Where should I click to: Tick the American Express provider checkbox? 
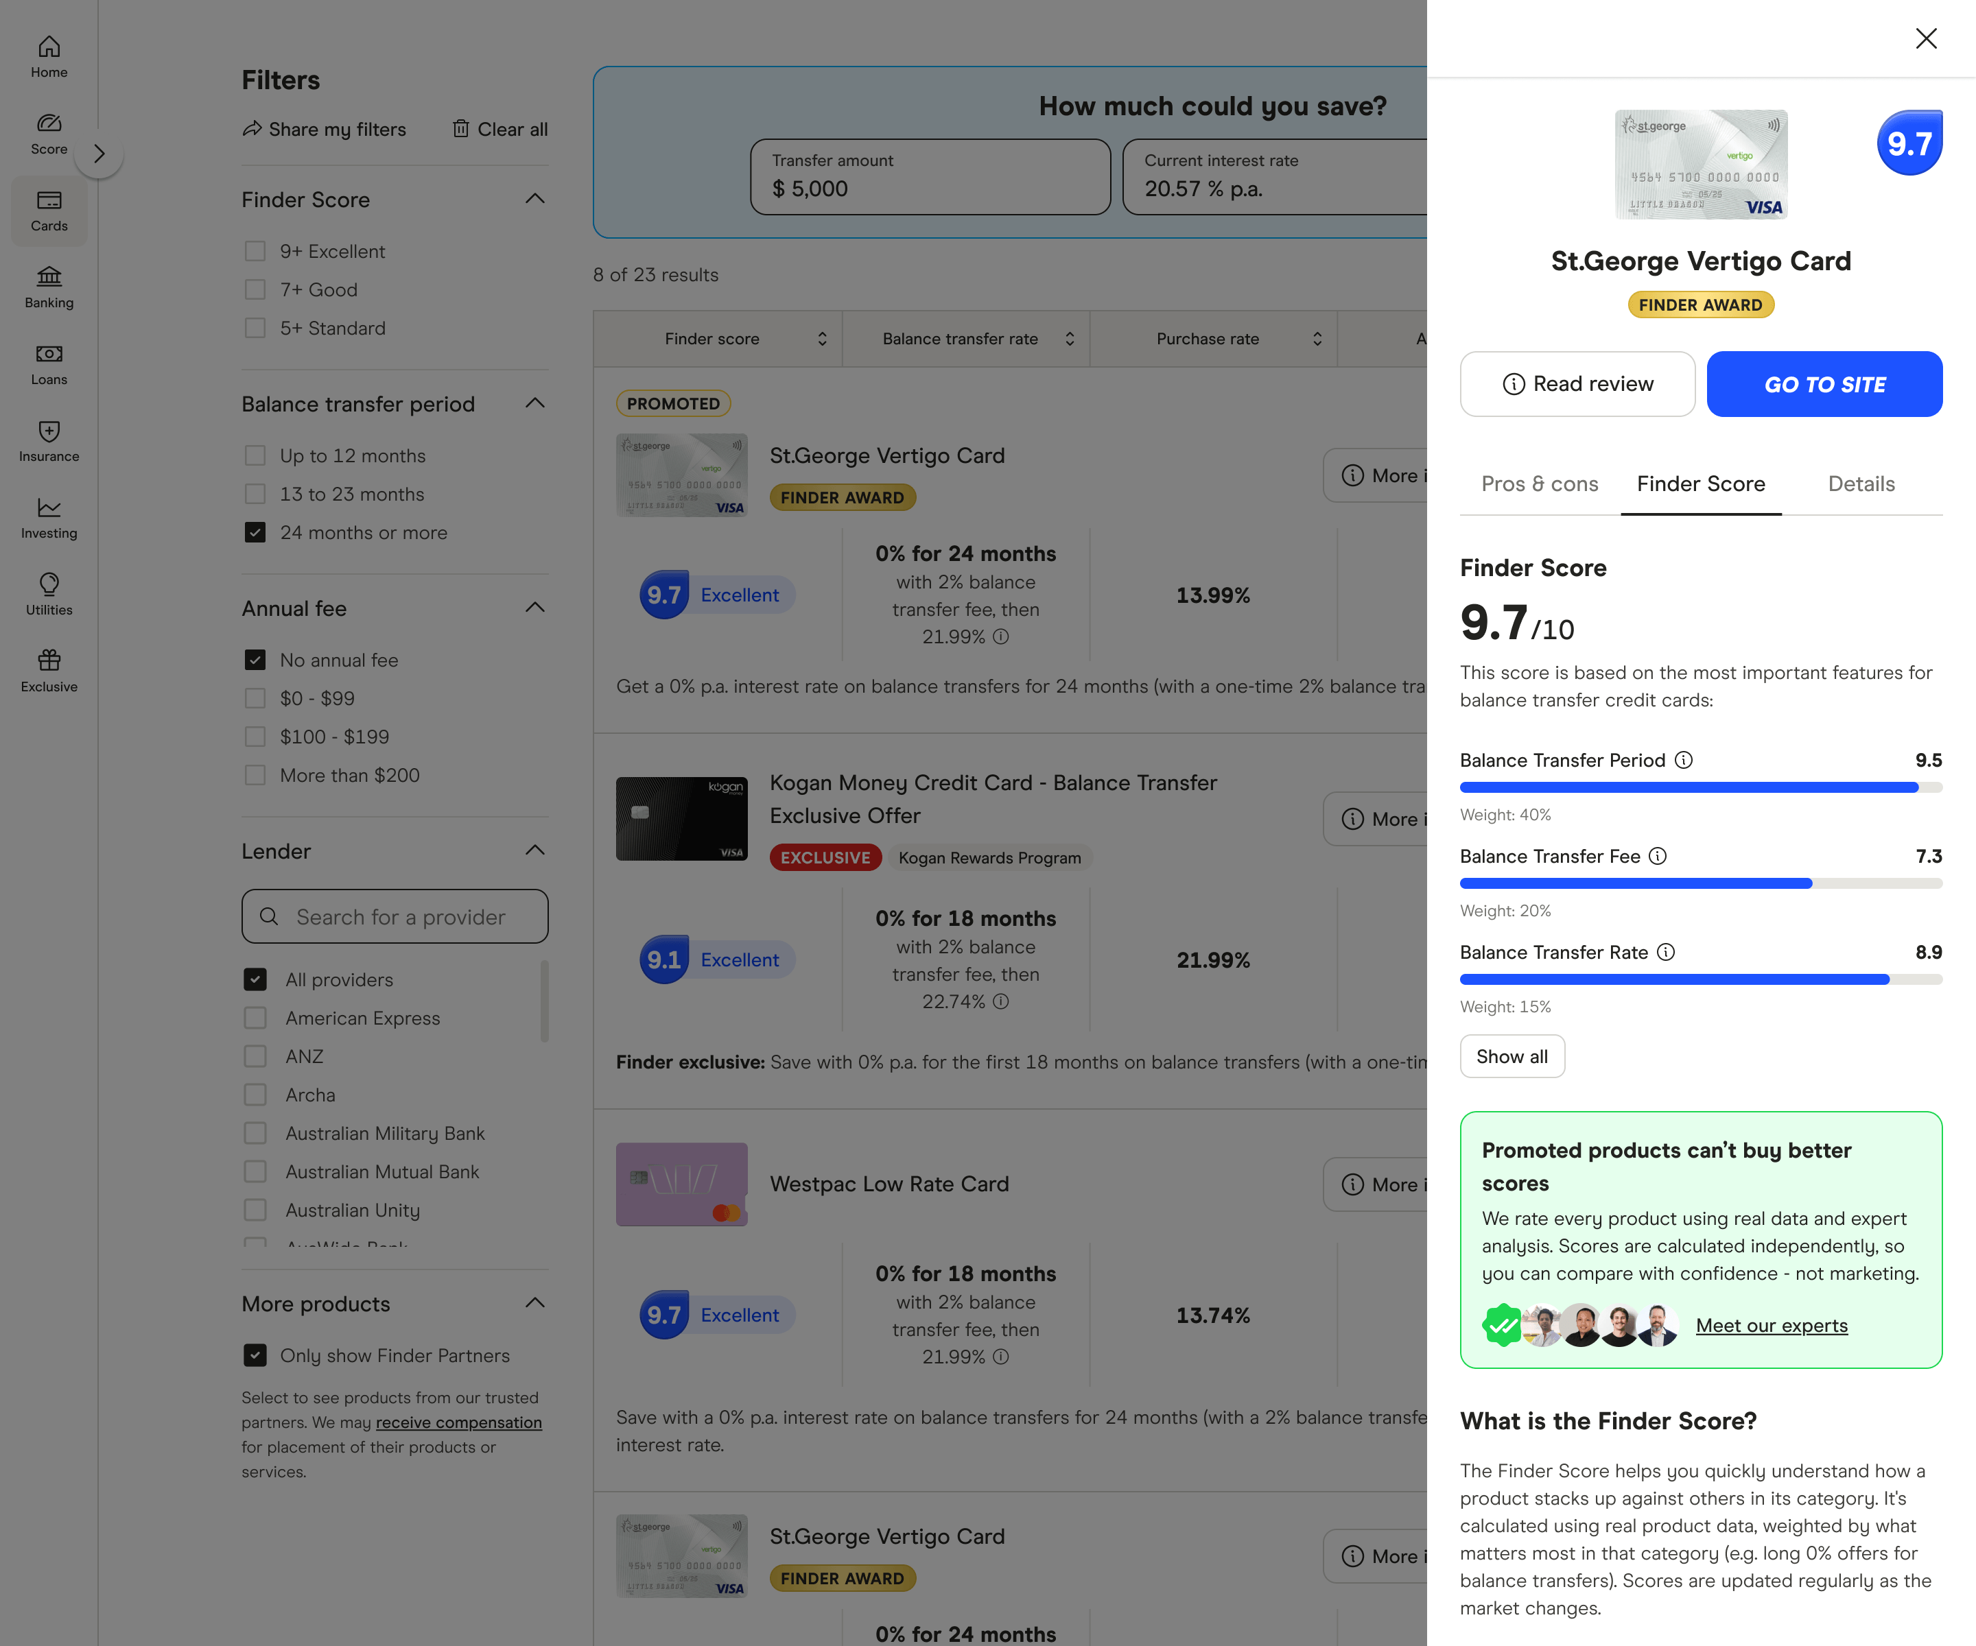point(255,1018)
